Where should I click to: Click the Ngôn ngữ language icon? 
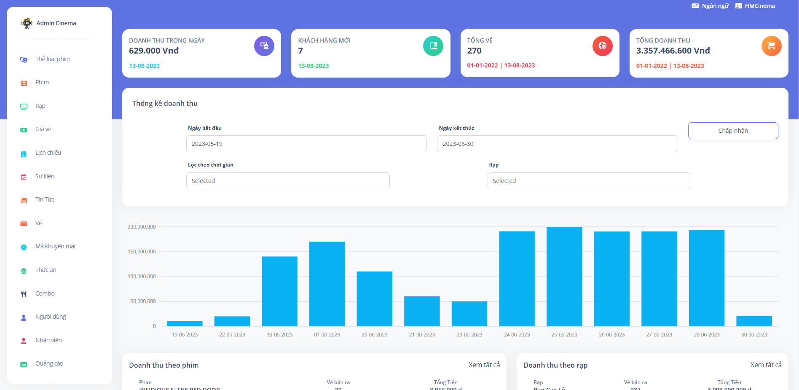(x=695, y=6)
